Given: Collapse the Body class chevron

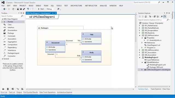Looking at the screenshot, I should [83, 52].
